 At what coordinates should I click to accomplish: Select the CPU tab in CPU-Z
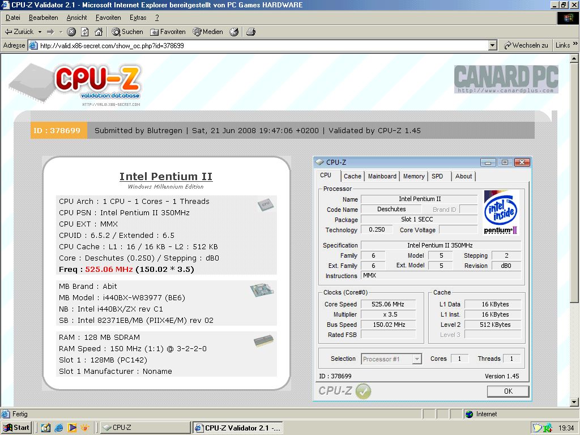tap(326, 176)
